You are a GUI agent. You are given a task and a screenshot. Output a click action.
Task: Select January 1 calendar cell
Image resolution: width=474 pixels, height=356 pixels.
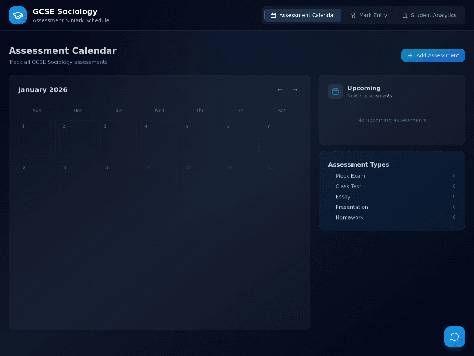[x=37, y=138]
